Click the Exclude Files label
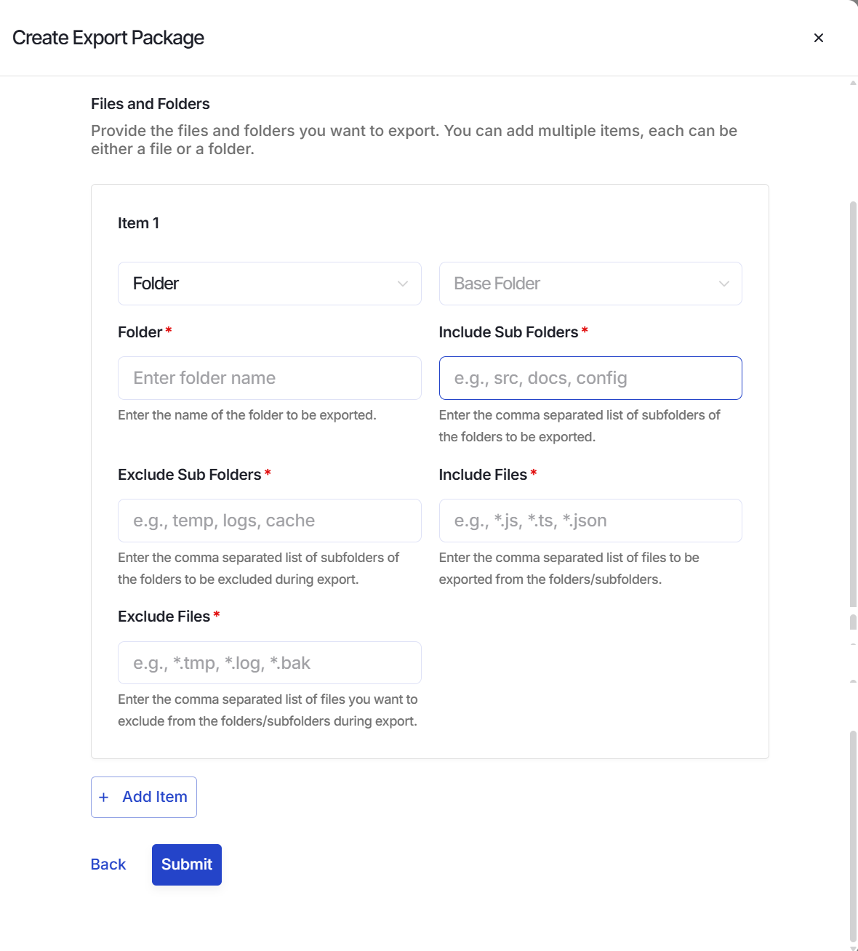 tap(164, 617)
